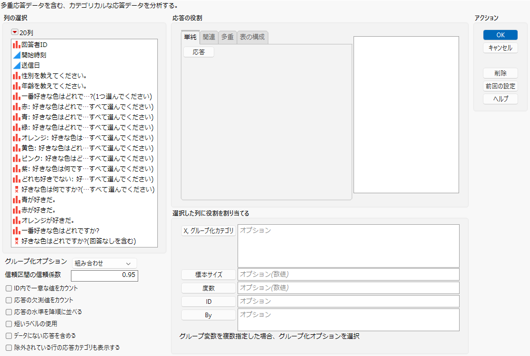Viewport: 530px width, 356px height.
Task: Click the 標本サイズ role button
Action: click(209, 275)
